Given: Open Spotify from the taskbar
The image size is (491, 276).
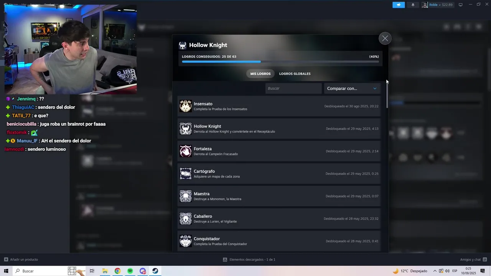Looking at the screenshot, I should point(130,271).
